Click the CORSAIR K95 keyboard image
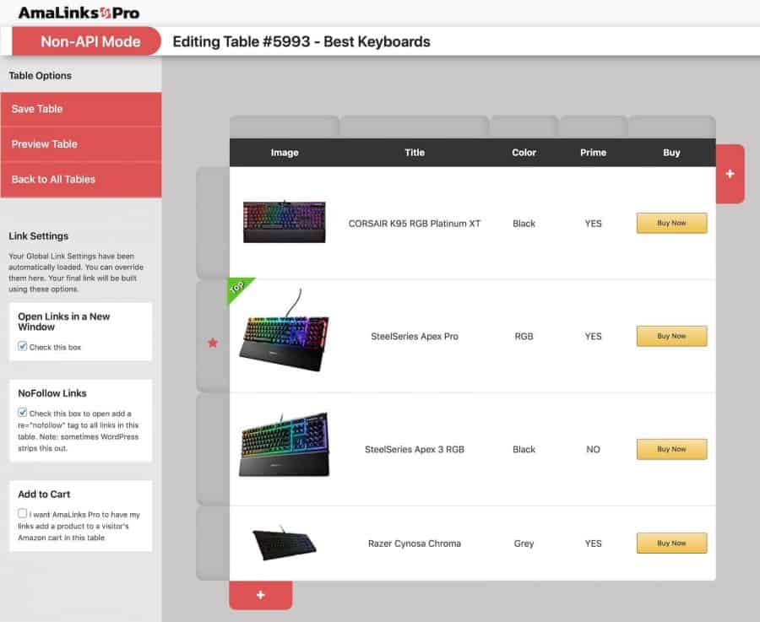Screen dimensions: 760x622 pyautogui.click(x=284, y=222)
